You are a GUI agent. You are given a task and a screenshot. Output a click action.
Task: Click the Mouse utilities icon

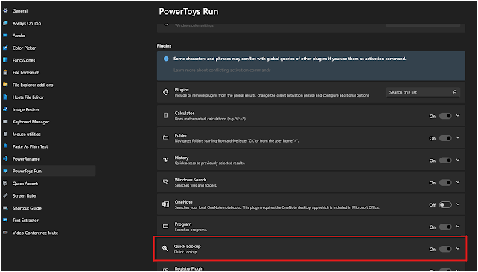tap(5, 135)
